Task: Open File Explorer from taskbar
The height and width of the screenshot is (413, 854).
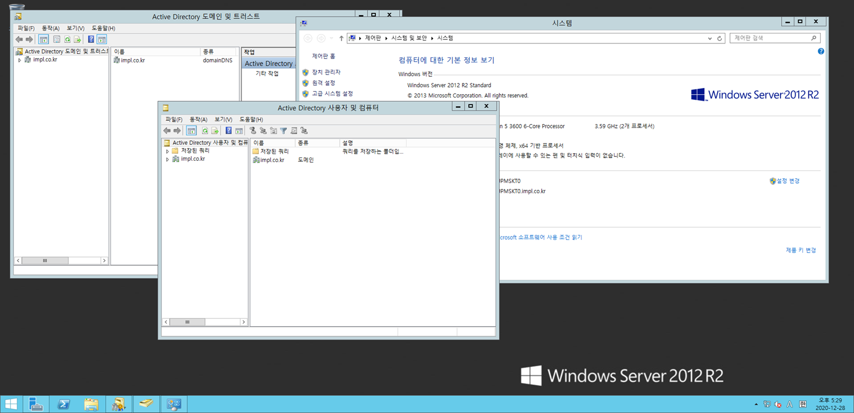Action: tap(91, 404)
